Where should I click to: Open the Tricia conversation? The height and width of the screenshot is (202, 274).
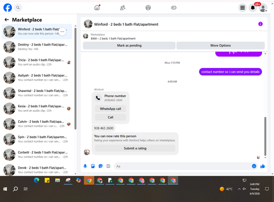(37, 62)
